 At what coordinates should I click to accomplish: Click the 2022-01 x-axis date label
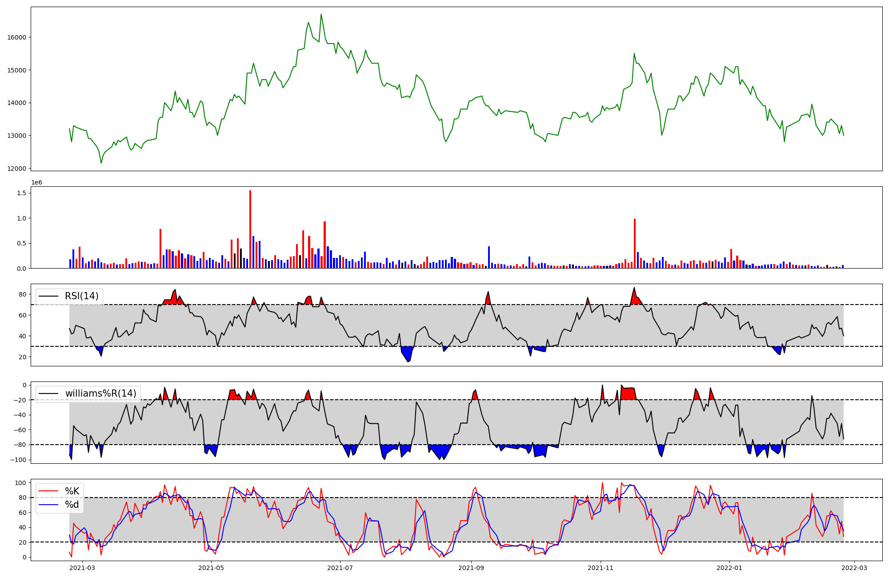(x=729, y=567)
